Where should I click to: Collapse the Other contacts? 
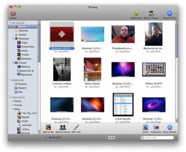[13, 109]
